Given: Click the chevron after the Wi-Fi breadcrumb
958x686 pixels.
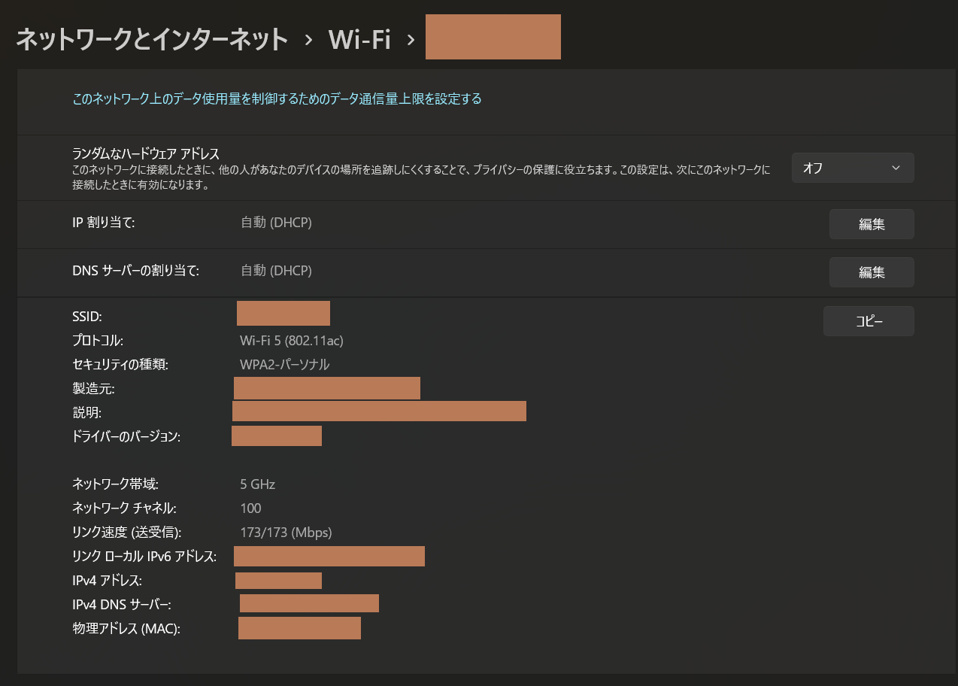Looking at the screenshot, I should click(411, 40).
